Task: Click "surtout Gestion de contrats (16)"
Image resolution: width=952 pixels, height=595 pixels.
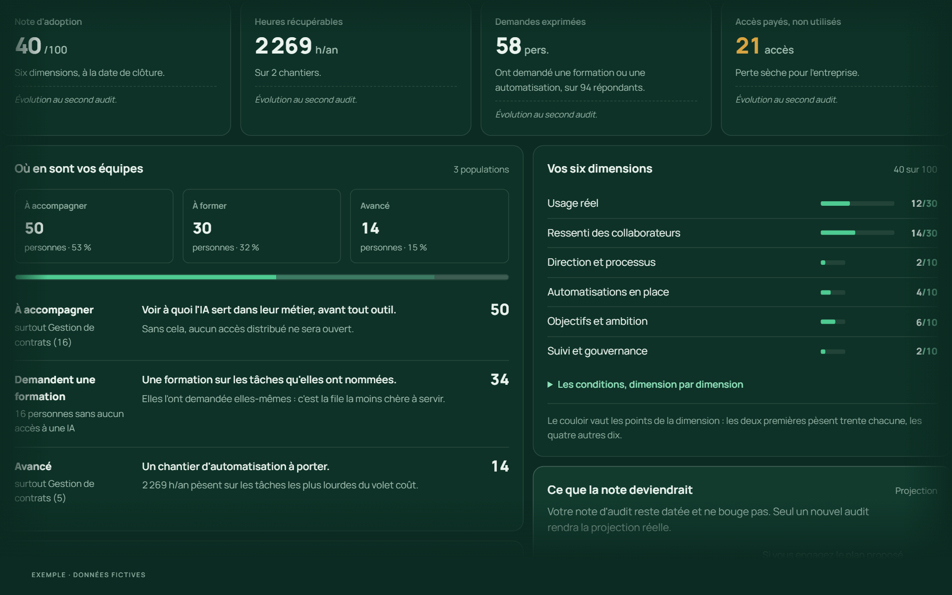Action: coord(55,335)
